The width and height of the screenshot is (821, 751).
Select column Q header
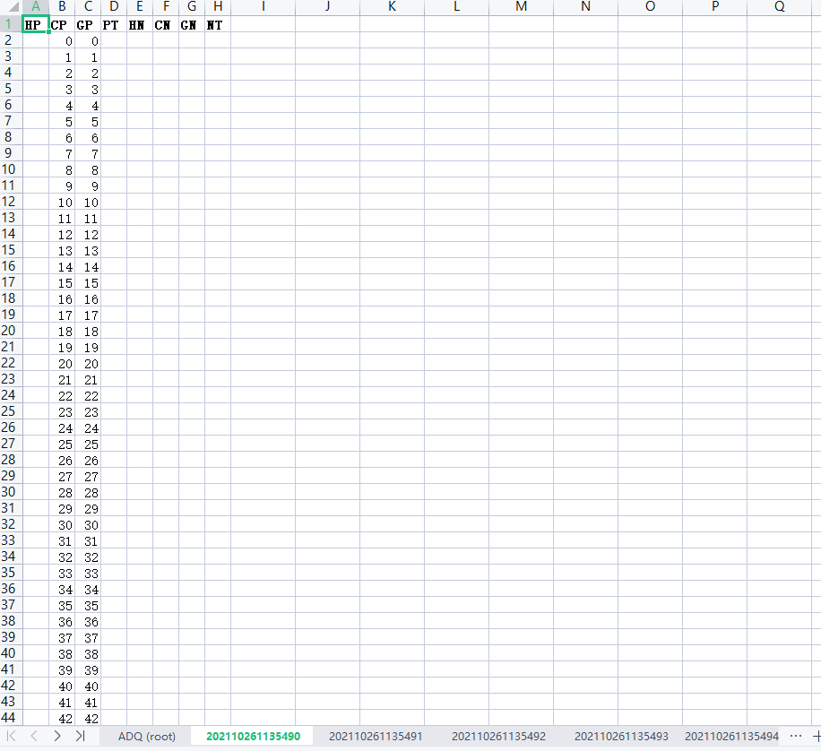tap(779, 7)
